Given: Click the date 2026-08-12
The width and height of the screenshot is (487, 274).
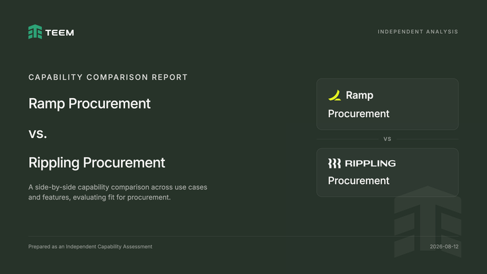Looking at the screenshot, I should 444,247.
